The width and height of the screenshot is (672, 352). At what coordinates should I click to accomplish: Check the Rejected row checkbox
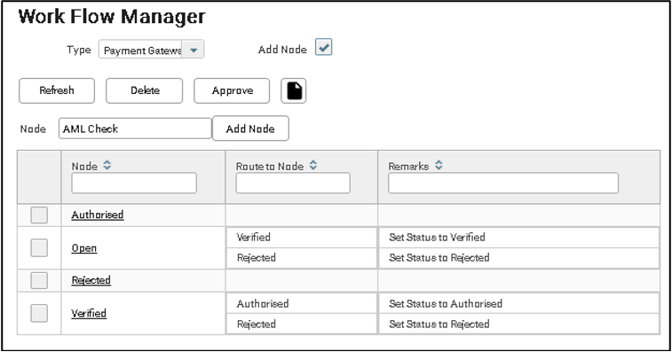coord(39,280)
